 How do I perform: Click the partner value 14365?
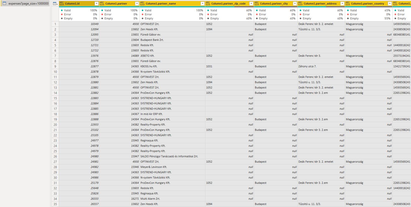point(119,66)
